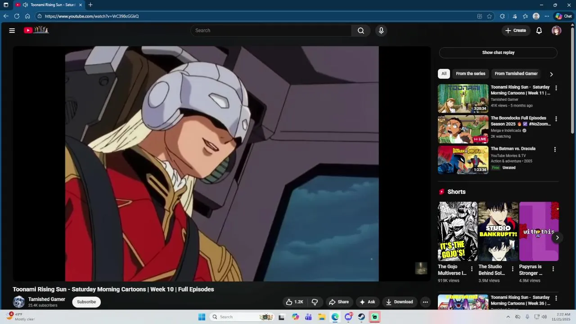This screenshot has height=324, width=576.
Task: Open Windows Start menu
Action: pyautogui.click(x=202, y=317)
